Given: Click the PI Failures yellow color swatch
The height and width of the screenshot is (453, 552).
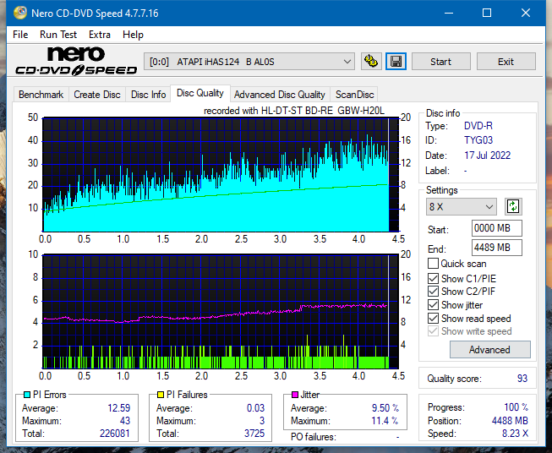Looking at the screenshot, I should [161, 395].
